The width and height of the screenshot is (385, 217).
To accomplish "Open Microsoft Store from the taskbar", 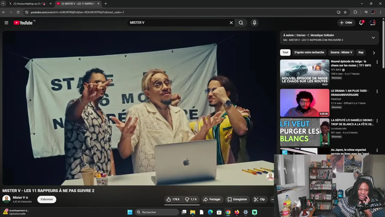I will pos(219,212).
